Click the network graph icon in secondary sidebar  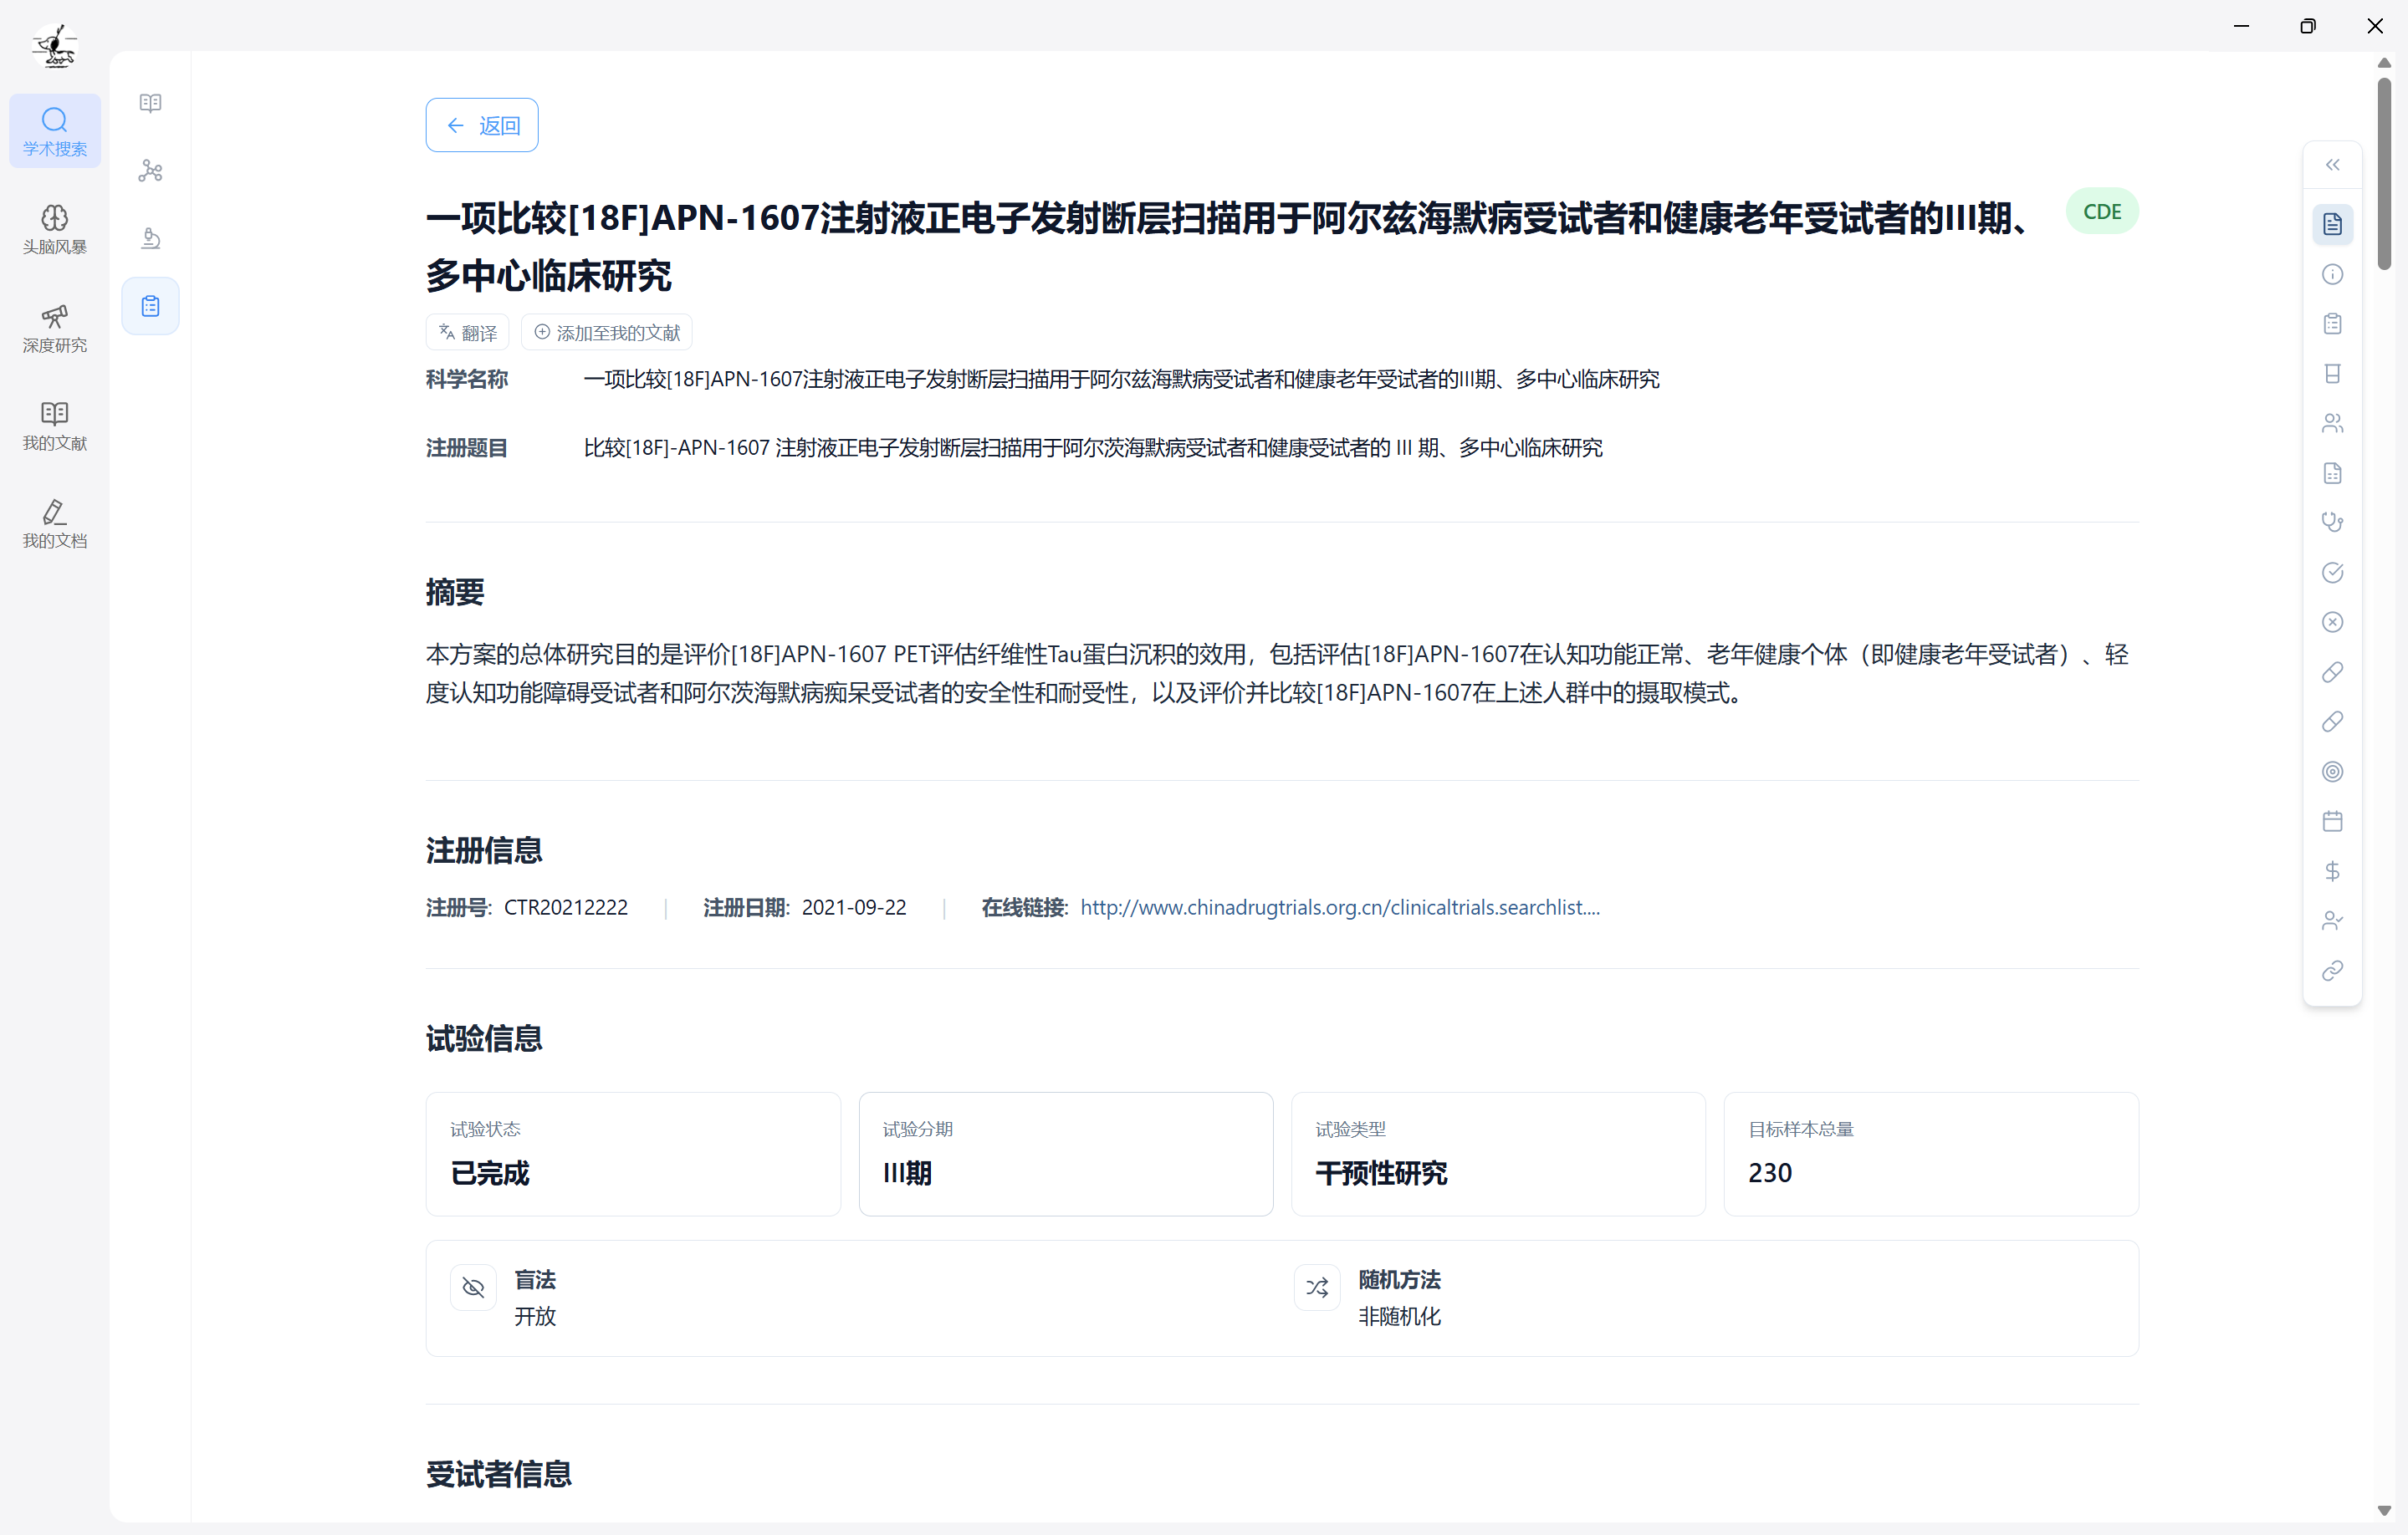point(150,171)
